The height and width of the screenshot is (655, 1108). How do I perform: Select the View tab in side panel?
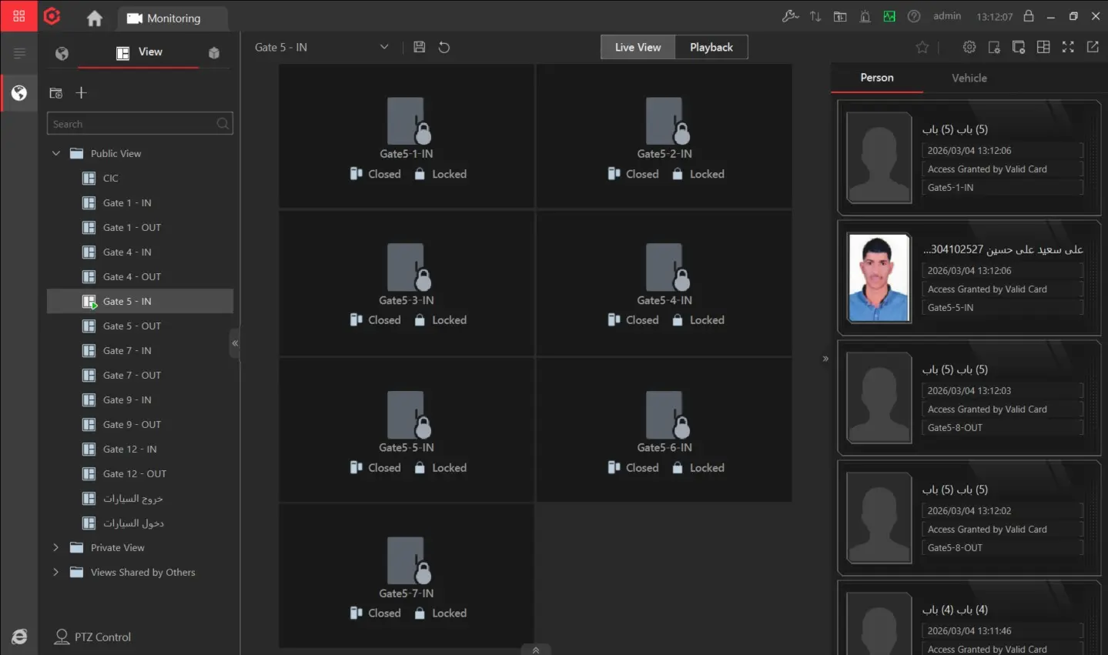[x=139, y=52]
